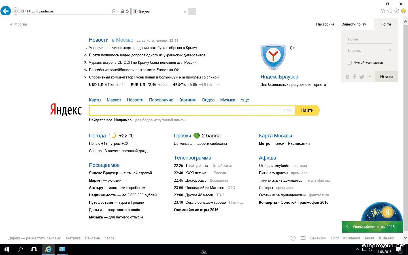Screen dimensions: 408x255
Task: Open the Посещаемое heading link
Action: (104, 165)
